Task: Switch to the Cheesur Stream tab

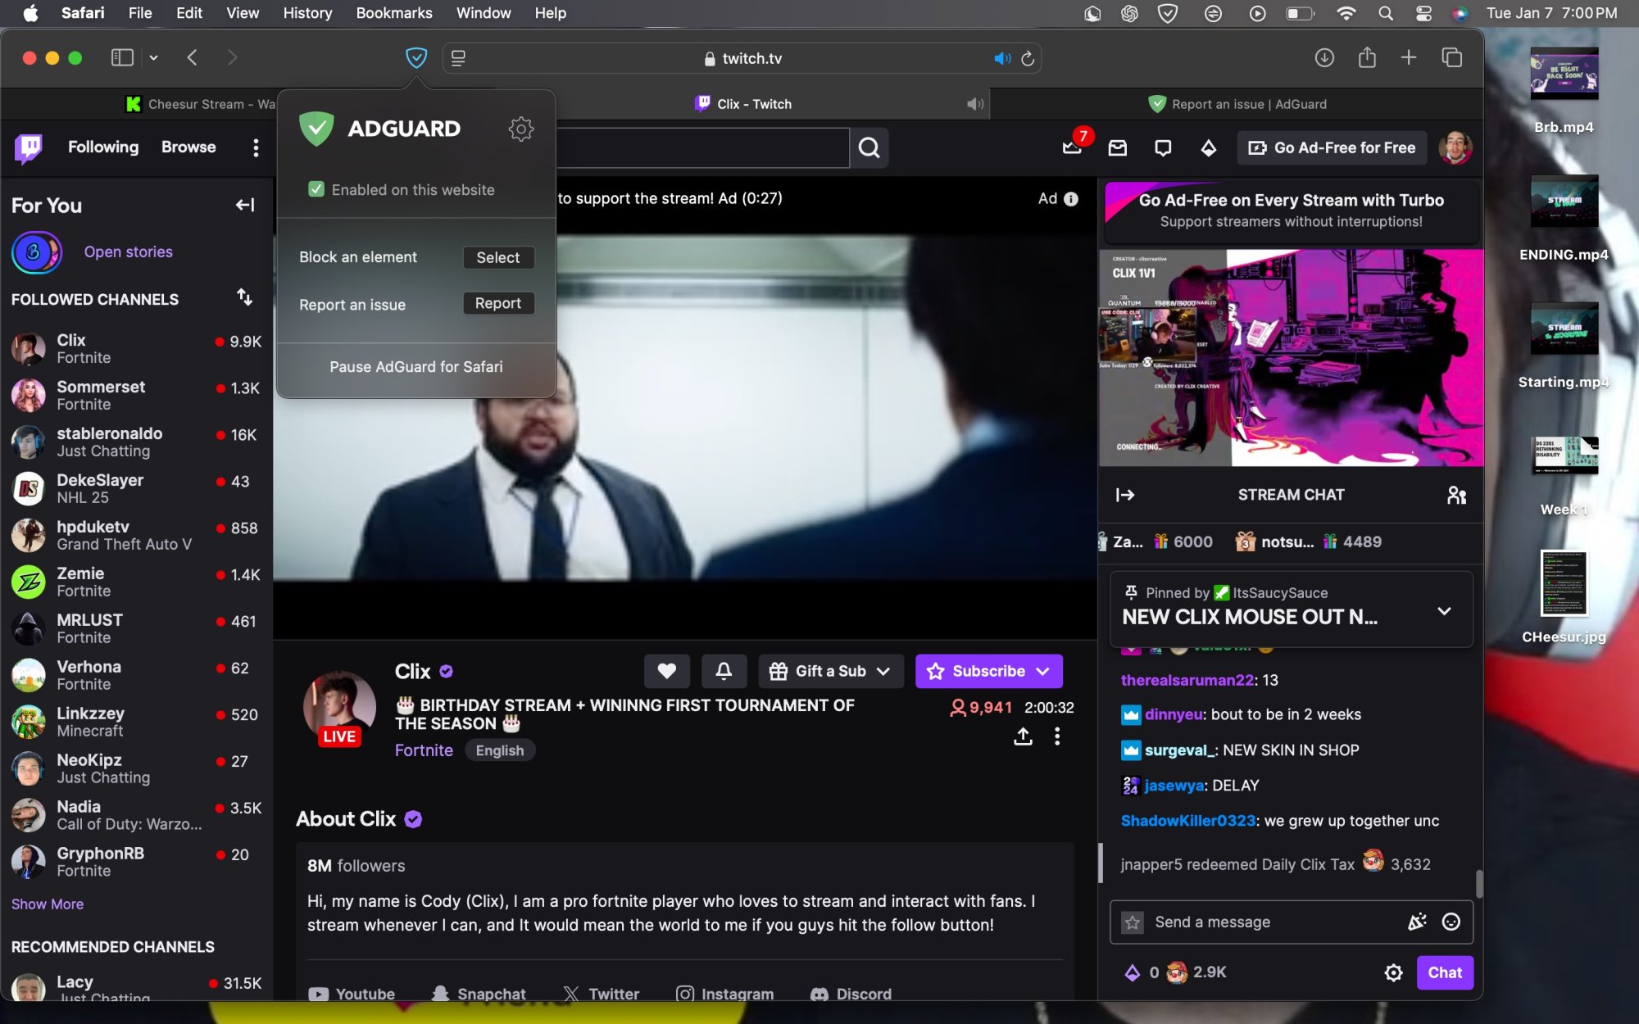Action: tap(197, 104)
